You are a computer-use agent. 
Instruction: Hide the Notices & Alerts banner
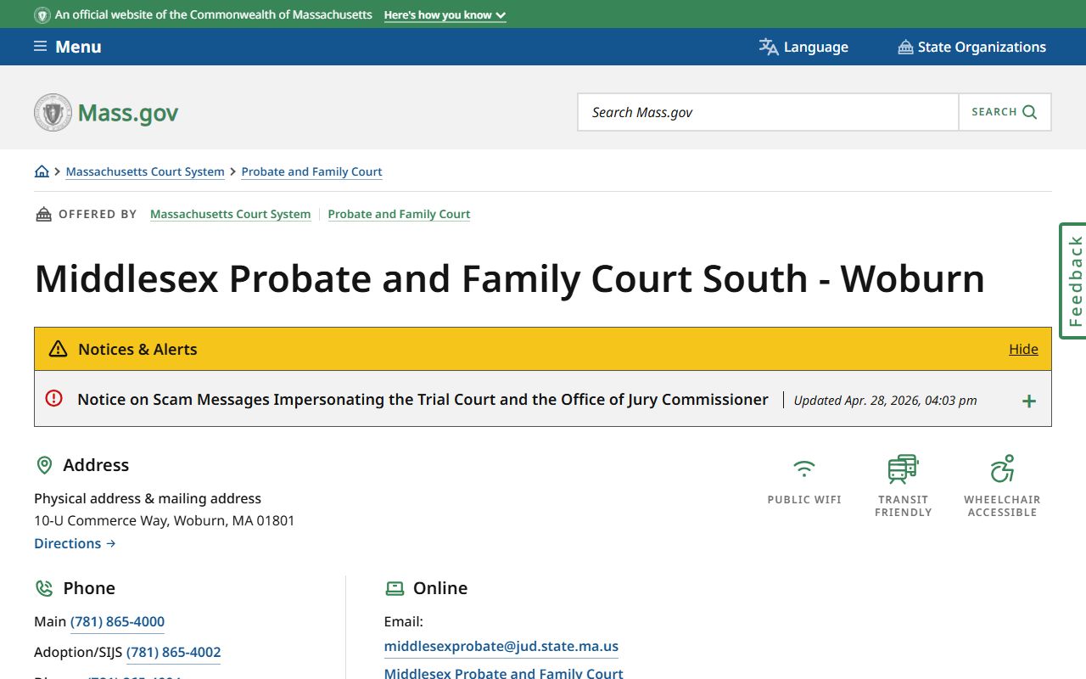(1023, 349)
